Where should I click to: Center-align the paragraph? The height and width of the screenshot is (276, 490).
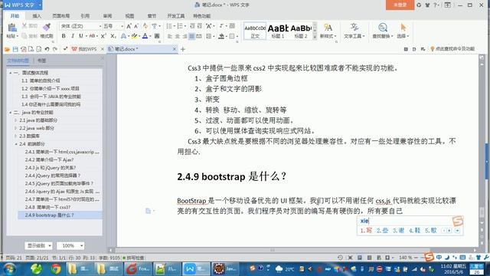tap(177, 36)
